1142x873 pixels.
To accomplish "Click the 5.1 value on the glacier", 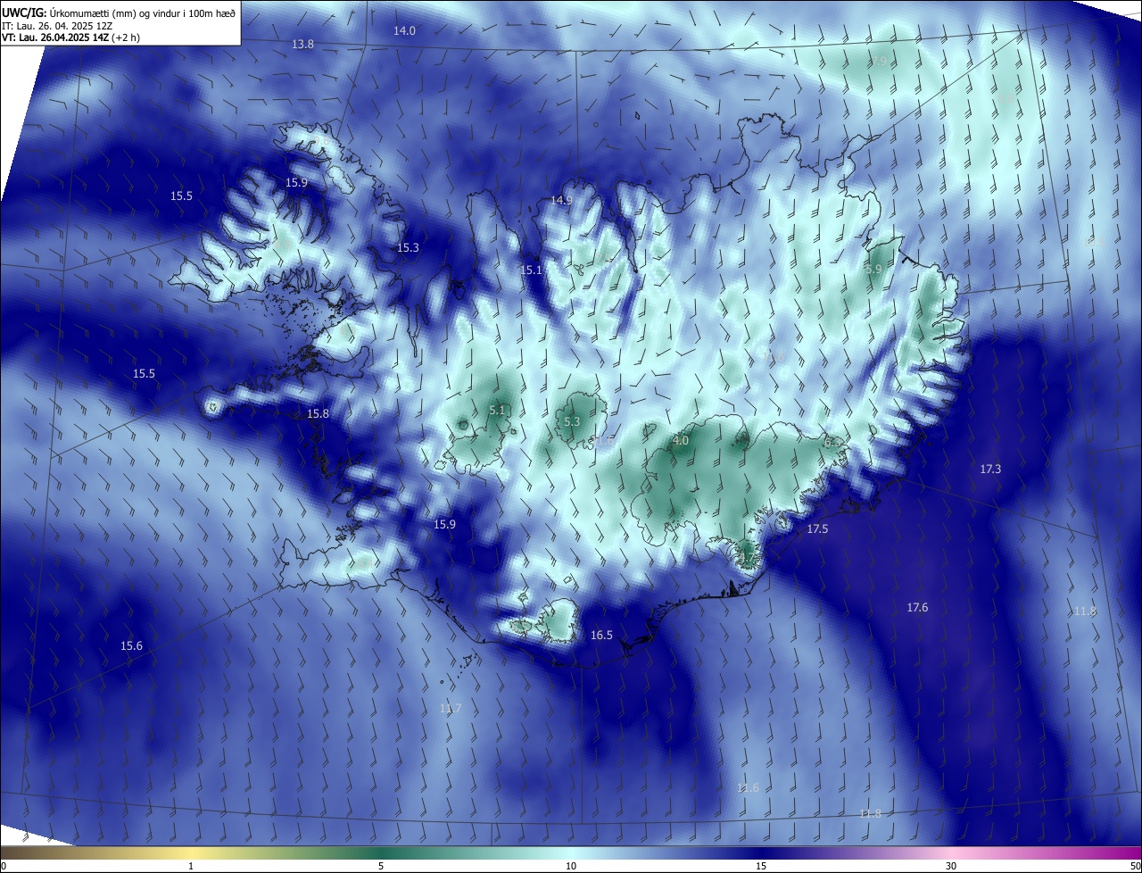I will point(498,411).
